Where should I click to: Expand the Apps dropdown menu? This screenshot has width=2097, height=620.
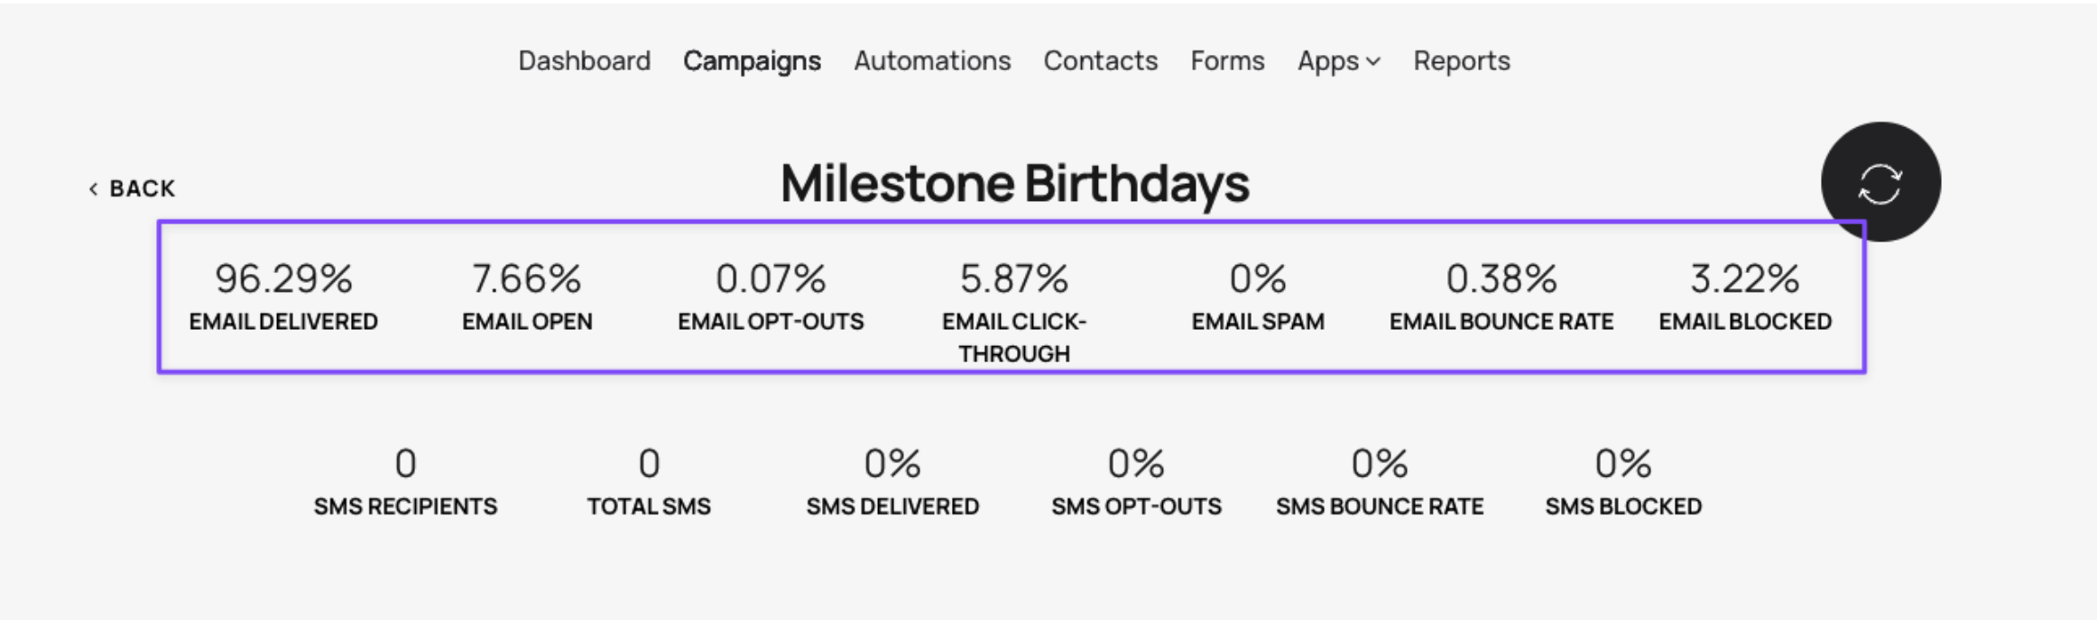(1338, 60)
